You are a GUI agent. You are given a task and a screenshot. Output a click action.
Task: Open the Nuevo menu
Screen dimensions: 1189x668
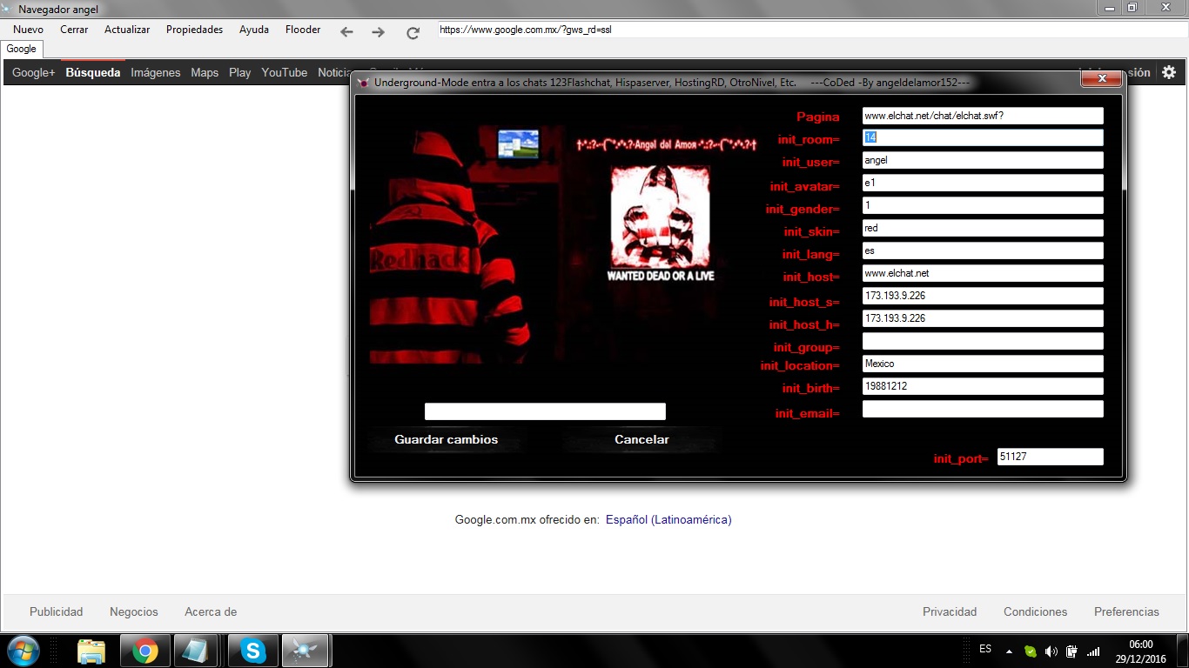28,30
